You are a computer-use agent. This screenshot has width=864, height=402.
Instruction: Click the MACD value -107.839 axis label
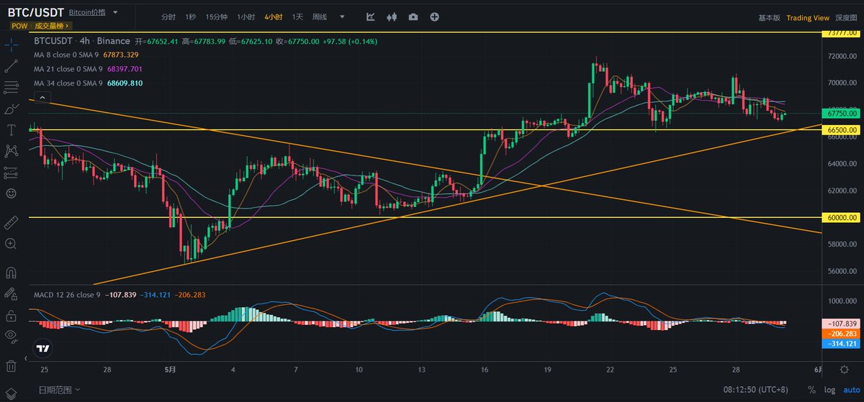click(x=842, y=324)
